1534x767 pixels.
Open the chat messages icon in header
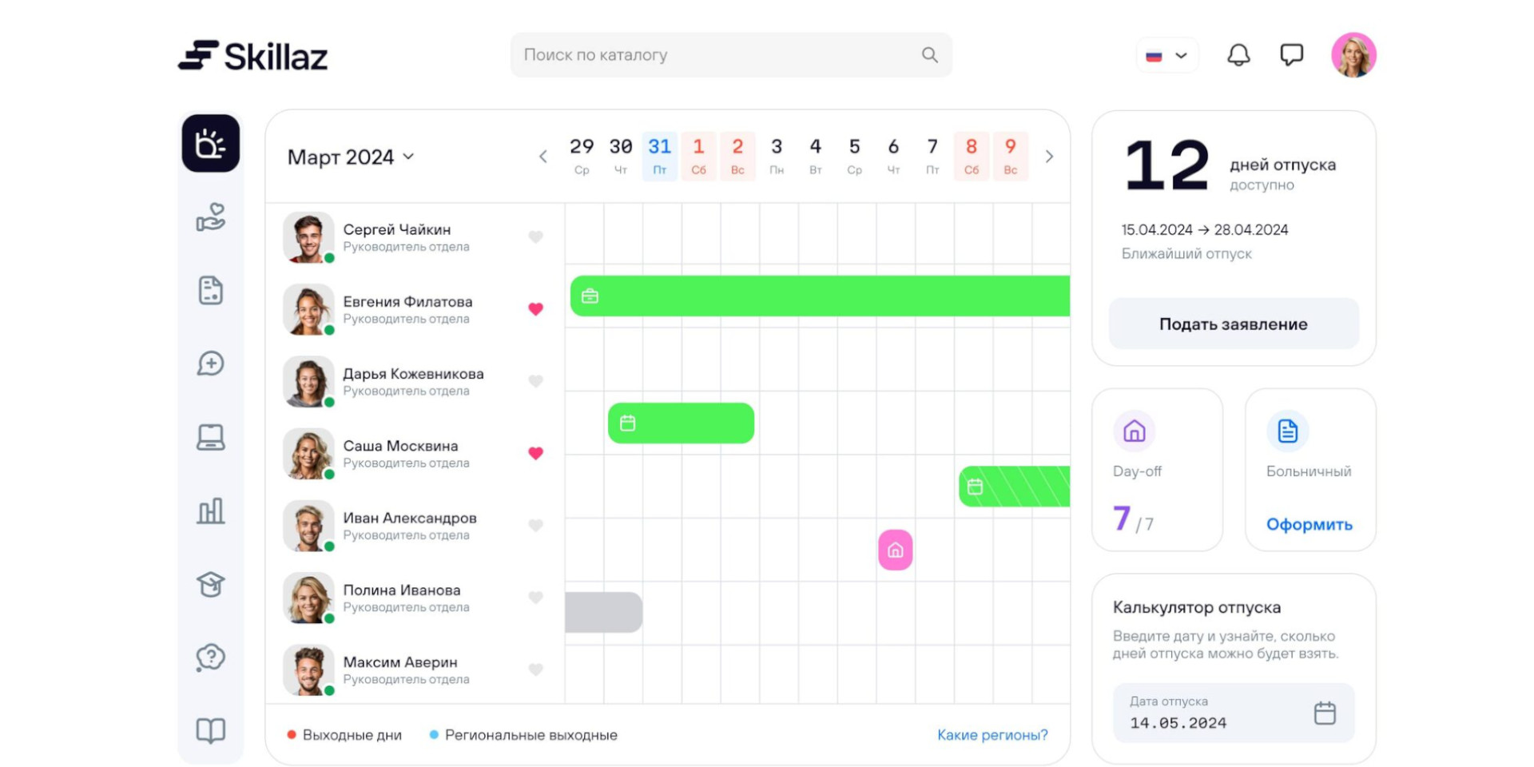point(1291,55)
